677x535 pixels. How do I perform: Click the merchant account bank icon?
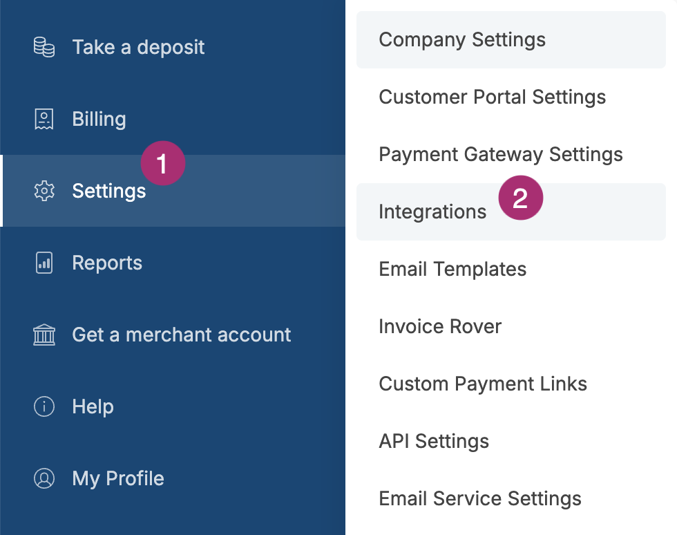44,335
